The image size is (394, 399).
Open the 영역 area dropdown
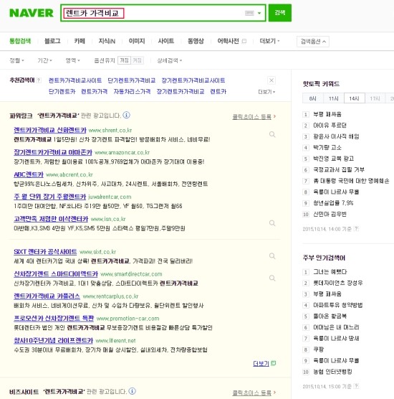coord(72,60)
